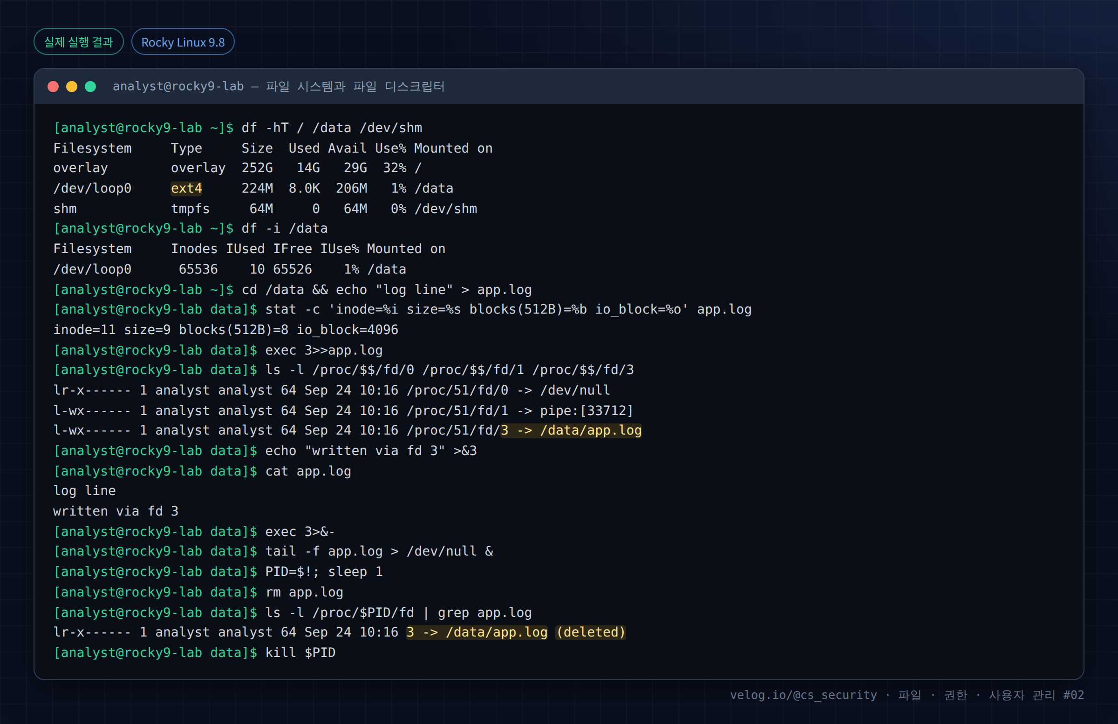Click the 'rm app.log' command
This screenshot has width=1118, height=724.
point(304,592)
